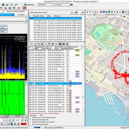Click the 'Meas. time Auto' button

pyautogui.click(x=3, y=27)
